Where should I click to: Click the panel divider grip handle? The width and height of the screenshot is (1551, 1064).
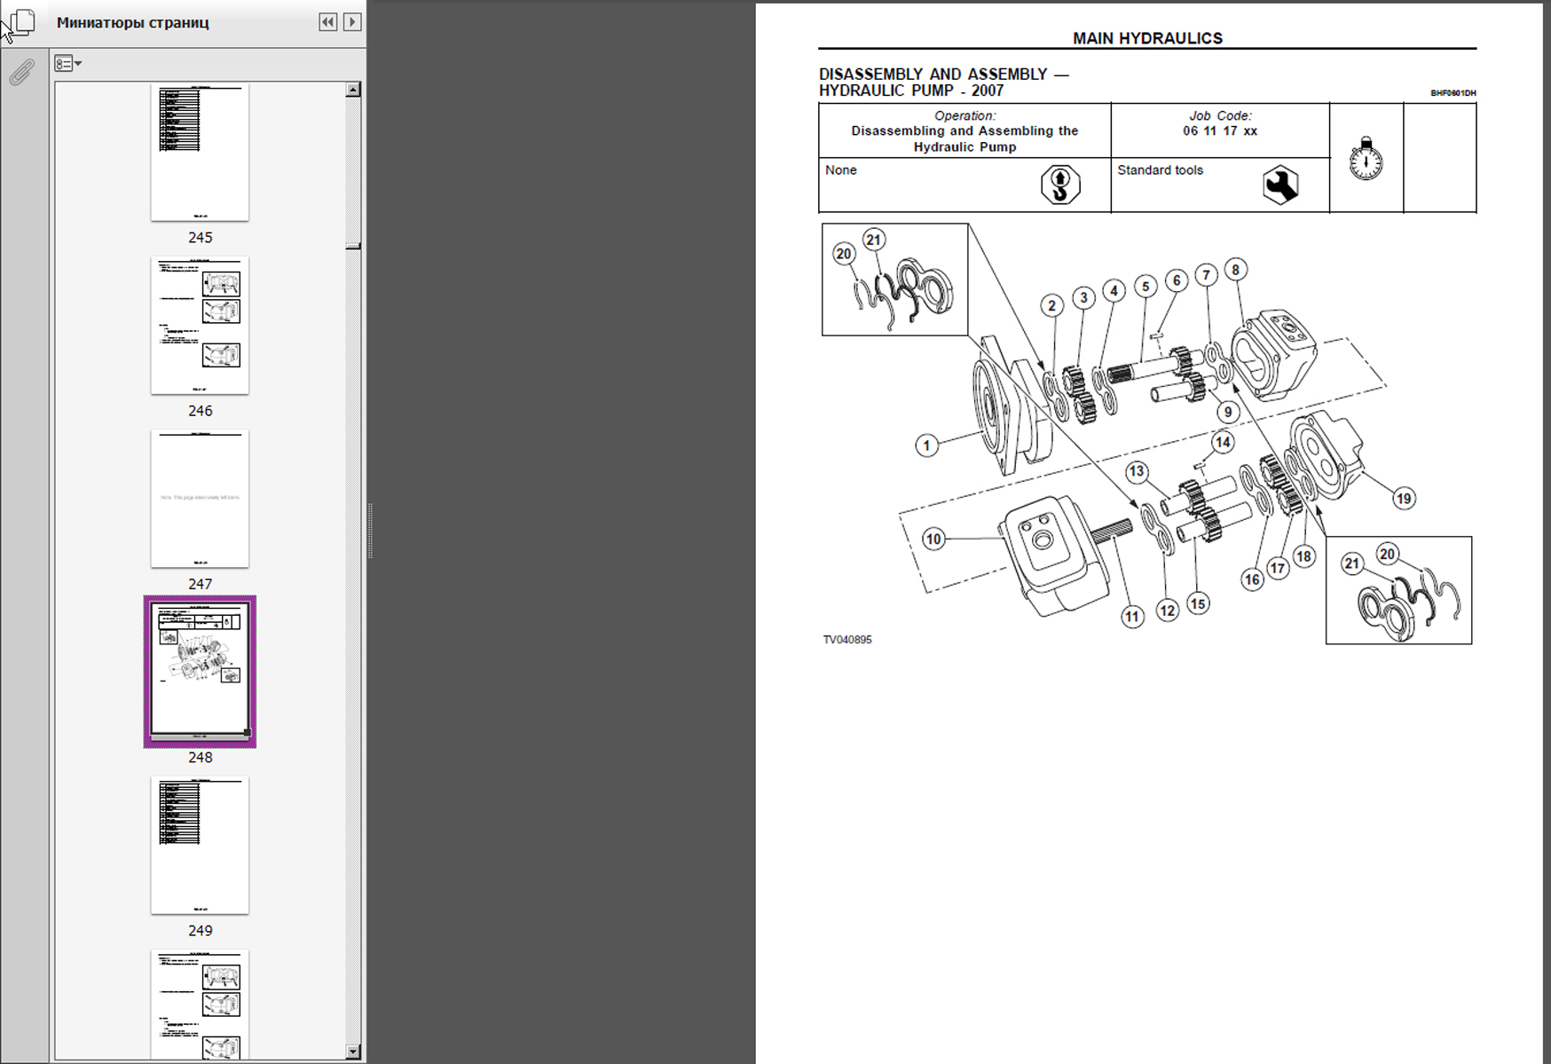tap(370, 531)
